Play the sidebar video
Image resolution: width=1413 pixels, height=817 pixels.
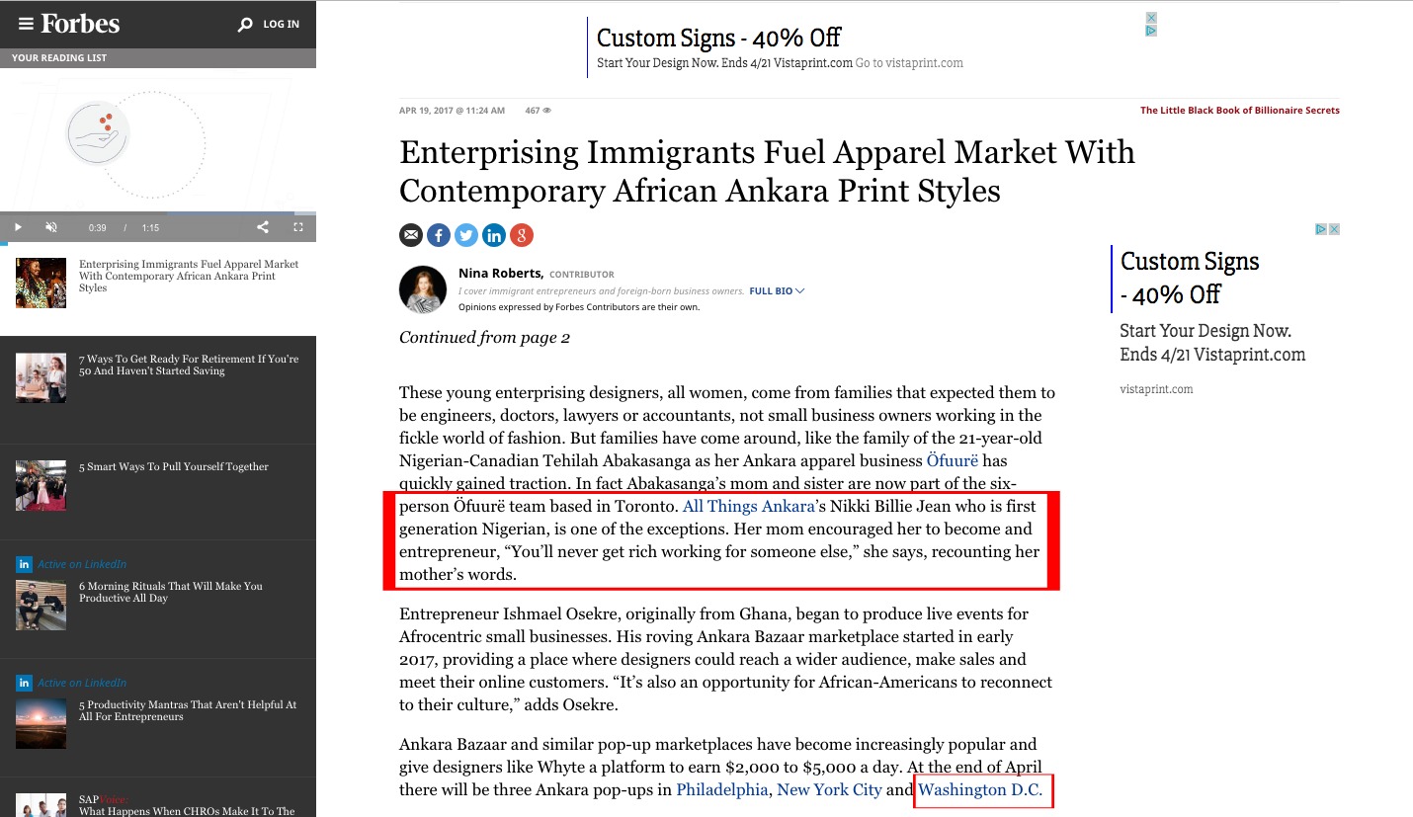[x=18, y=227]
